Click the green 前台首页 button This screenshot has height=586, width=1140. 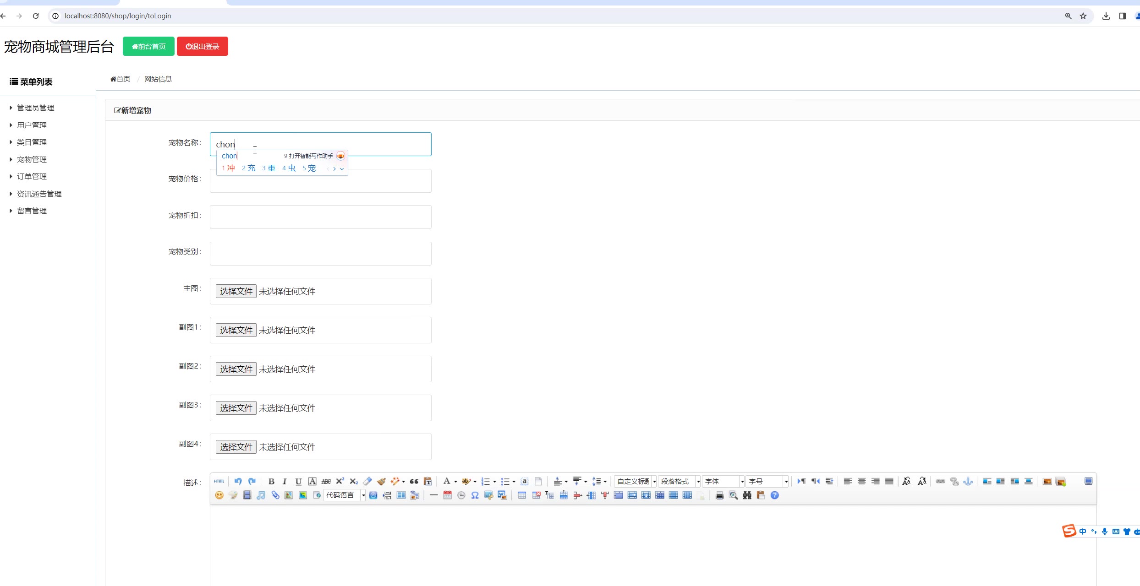coord(148,46)
